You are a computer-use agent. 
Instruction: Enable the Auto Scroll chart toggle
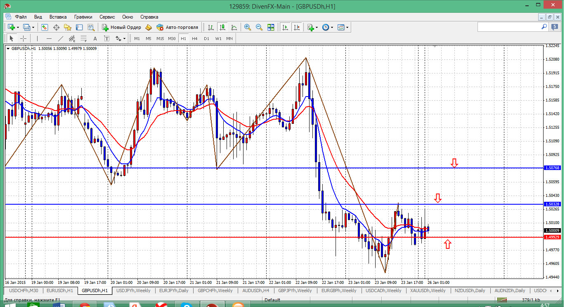pos(285,27)
